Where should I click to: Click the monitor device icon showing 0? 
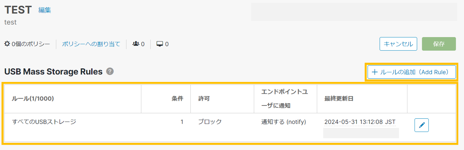coord(160,44)
